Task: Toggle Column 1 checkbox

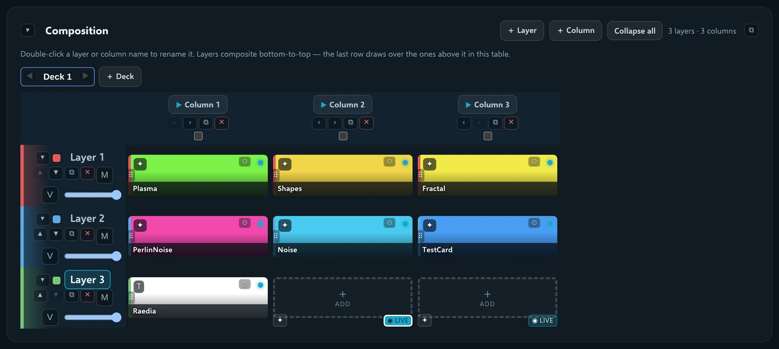Action: [x=198, y=136]
